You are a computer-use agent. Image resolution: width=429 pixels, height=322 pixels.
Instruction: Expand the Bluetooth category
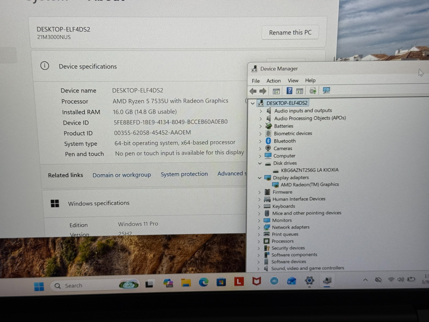tap(260, 141)
